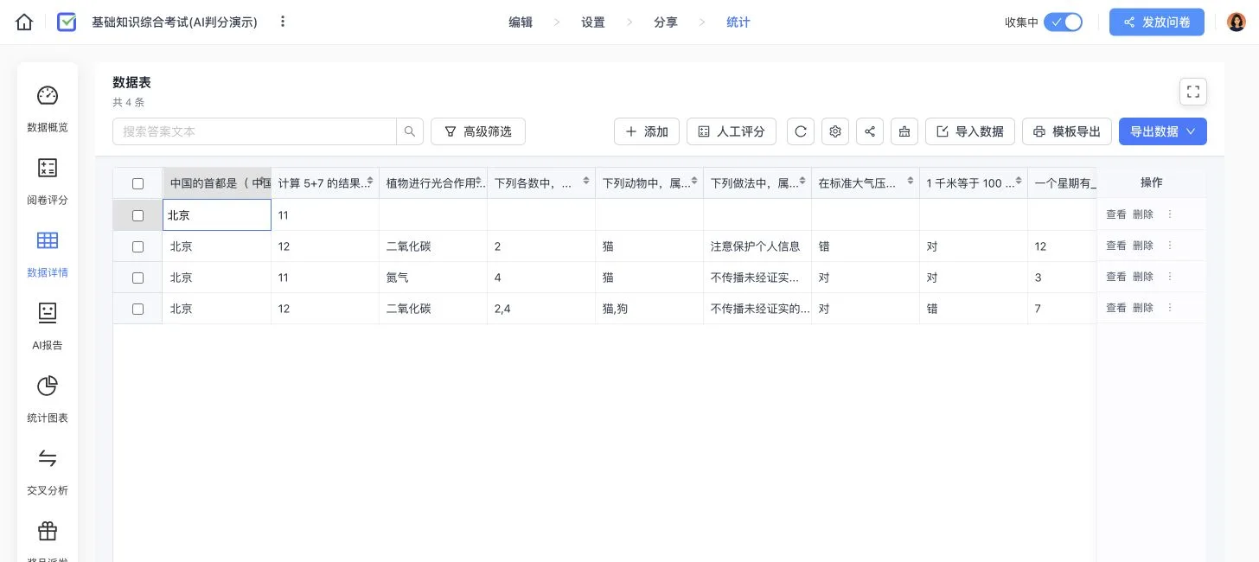Select the highlighted 北京 cell in first row
The height and width of the screenshot is (562, 1259).
pyautogui.click(x=217, y=215)
